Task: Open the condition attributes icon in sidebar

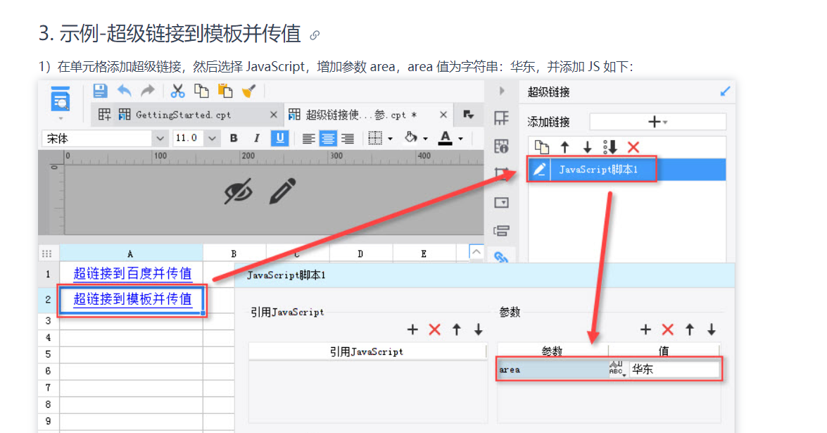Action: [501, 231]
